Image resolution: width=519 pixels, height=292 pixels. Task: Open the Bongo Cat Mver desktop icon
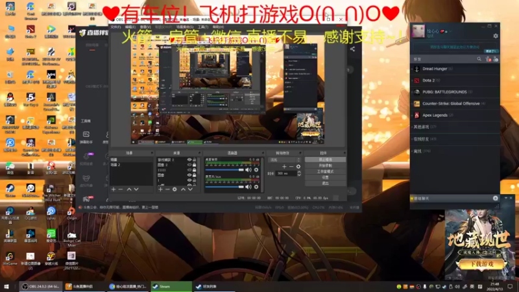click(71, 237)
